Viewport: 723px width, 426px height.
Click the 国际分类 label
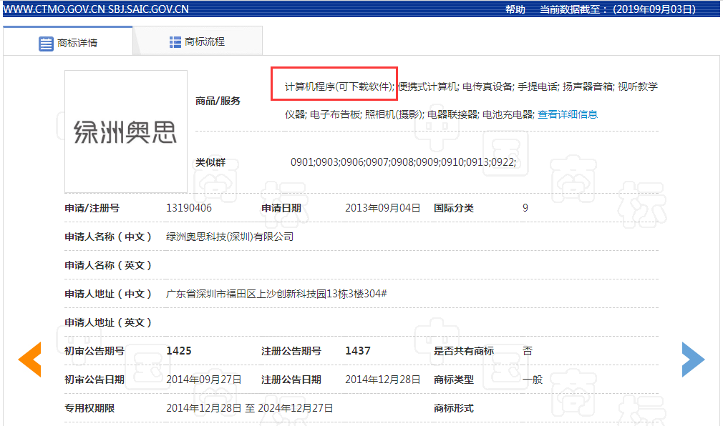pyautogui.click(x=454, y=208)
